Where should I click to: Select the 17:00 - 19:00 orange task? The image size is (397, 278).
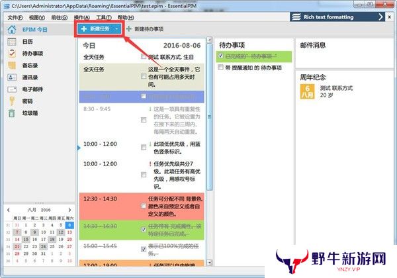pos(142,263)
